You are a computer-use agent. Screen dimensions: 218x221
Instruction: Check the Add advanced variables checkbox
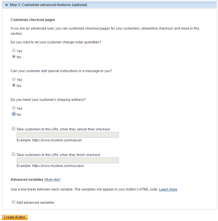pos(13,202)
